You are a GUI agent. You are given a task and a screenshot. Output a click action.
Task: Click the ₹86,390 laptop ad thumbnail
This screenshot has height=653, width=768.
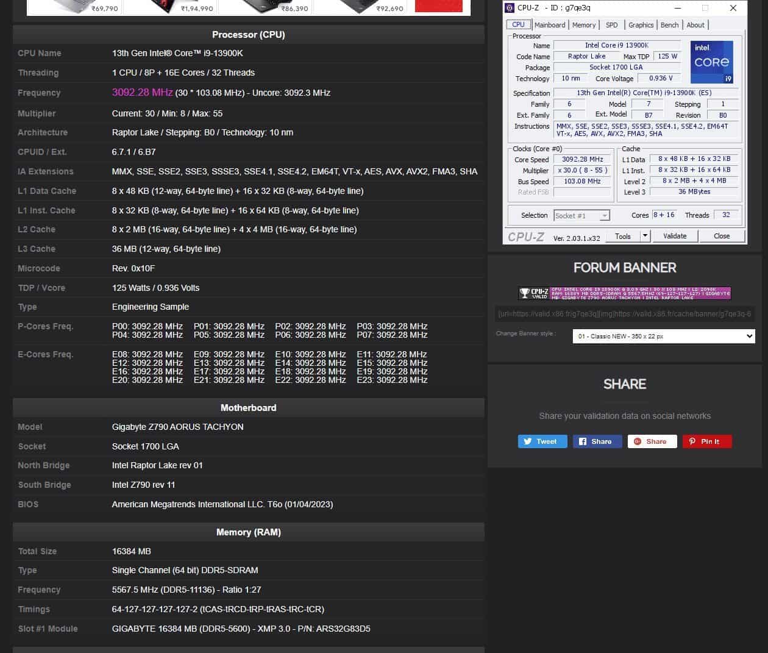point(265,7)
